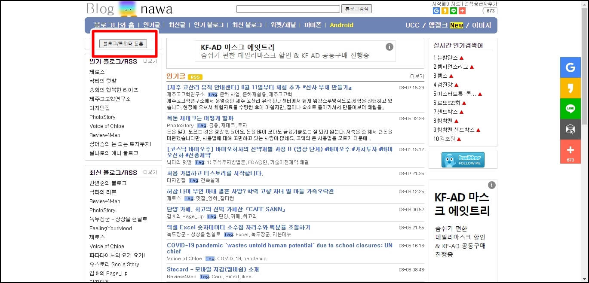Click the 블로그/트위터 등록 button
Image resolution: width=589 pixels, height=283 pixels.
pyautogui.click(x=123, y=43)
